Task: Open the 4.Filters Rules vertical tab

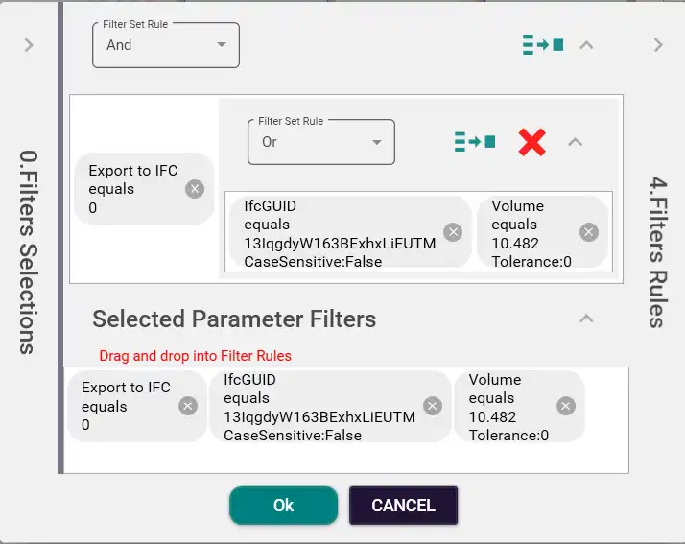Action: tap(658, 252)
